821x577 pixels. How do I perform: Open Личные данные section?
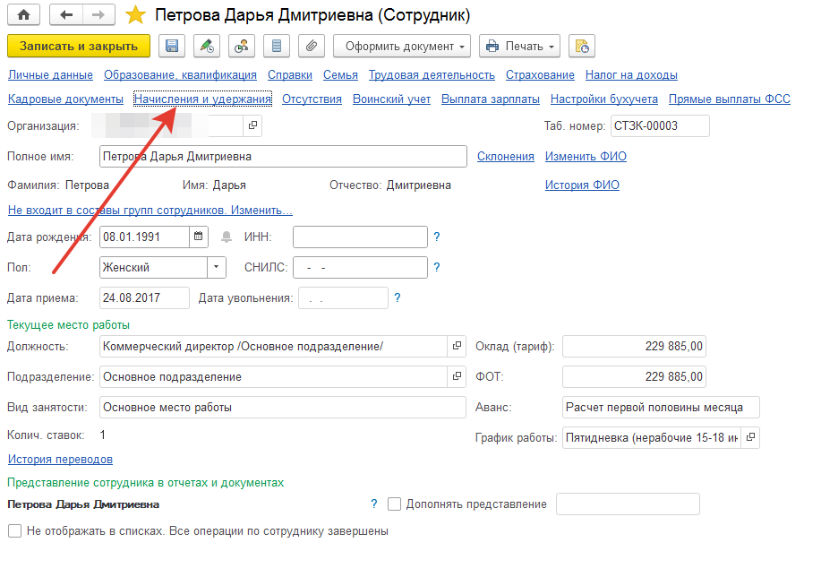coord(50,75)
